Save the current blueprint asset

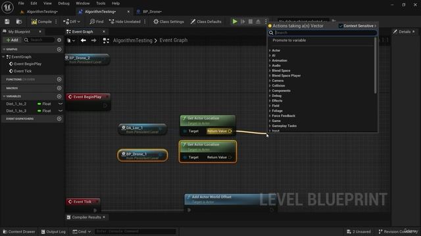7,22
